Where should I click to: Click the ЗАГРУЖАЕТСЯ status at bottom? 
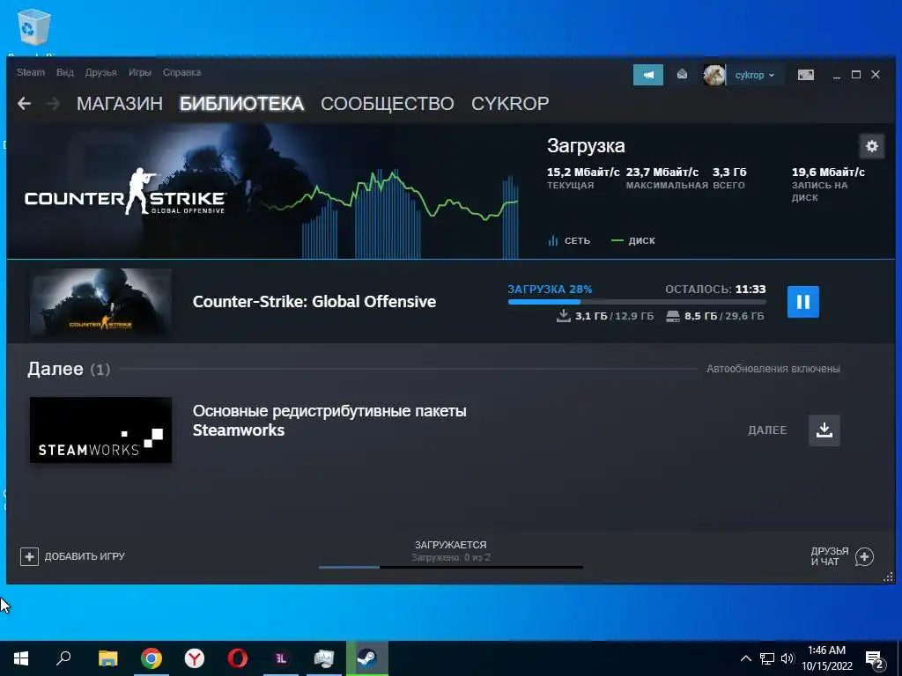[x=450, y=544]
